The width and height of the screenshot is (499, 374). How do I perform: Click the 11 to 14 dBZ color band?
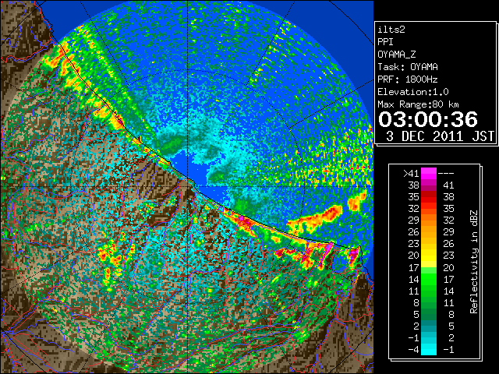point(429,291)
